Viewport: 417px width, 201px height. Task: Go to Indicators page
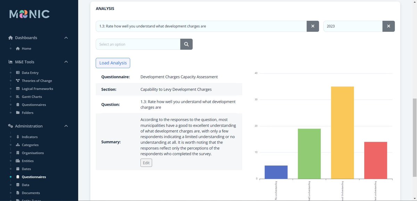pos(30,137)
